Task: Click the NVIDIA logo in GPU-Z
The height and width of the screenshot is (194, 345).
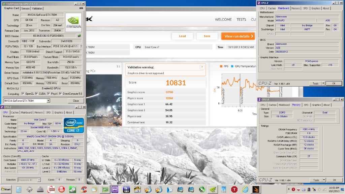Action: (x=73, y=22)
